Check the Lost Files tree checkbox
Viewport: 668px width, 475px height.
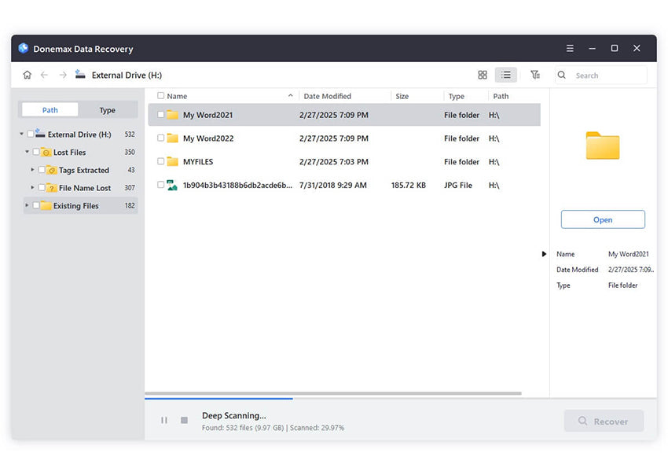[36, 152]
